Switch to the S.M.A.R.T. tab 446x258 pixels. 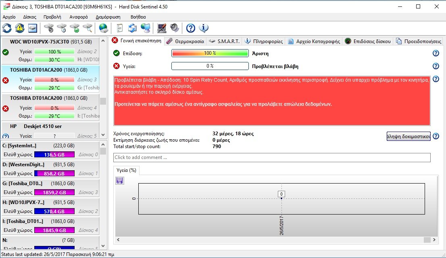click(x=225, y=41)
